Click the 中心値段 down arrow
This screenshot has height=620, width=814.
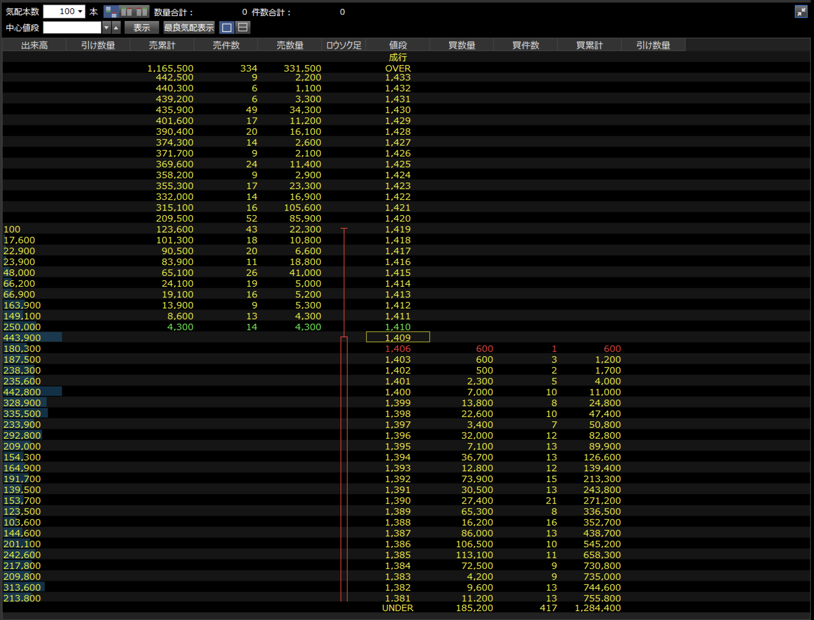pyautogui.click(x=106, y=27)
